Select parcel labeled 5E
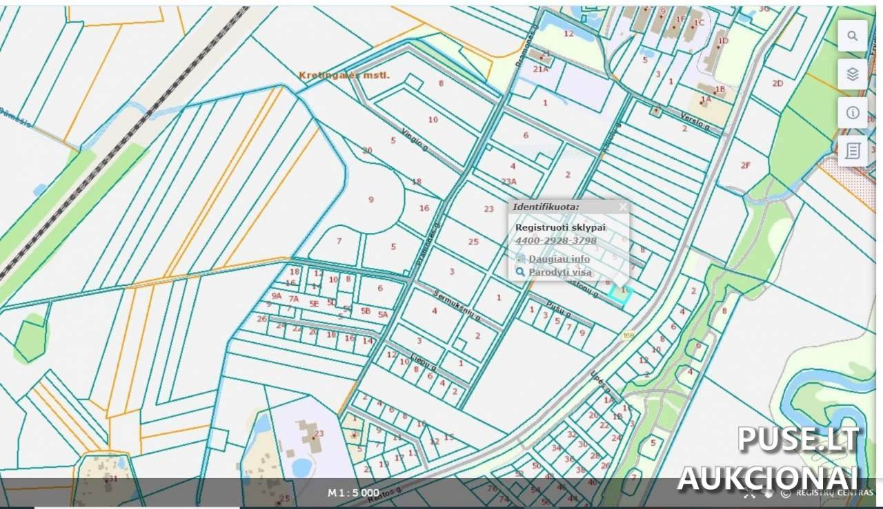Screen dimensions: 883x509 tap(314, 303)
